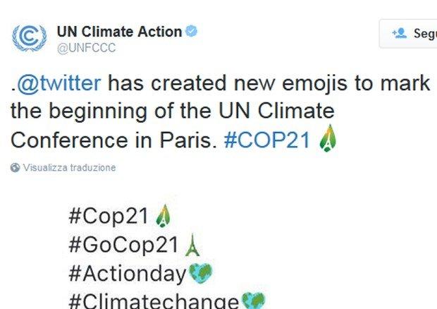Open the #COP21 hashtag link
This screenshot has height=309, width=437.
(266, 138)
